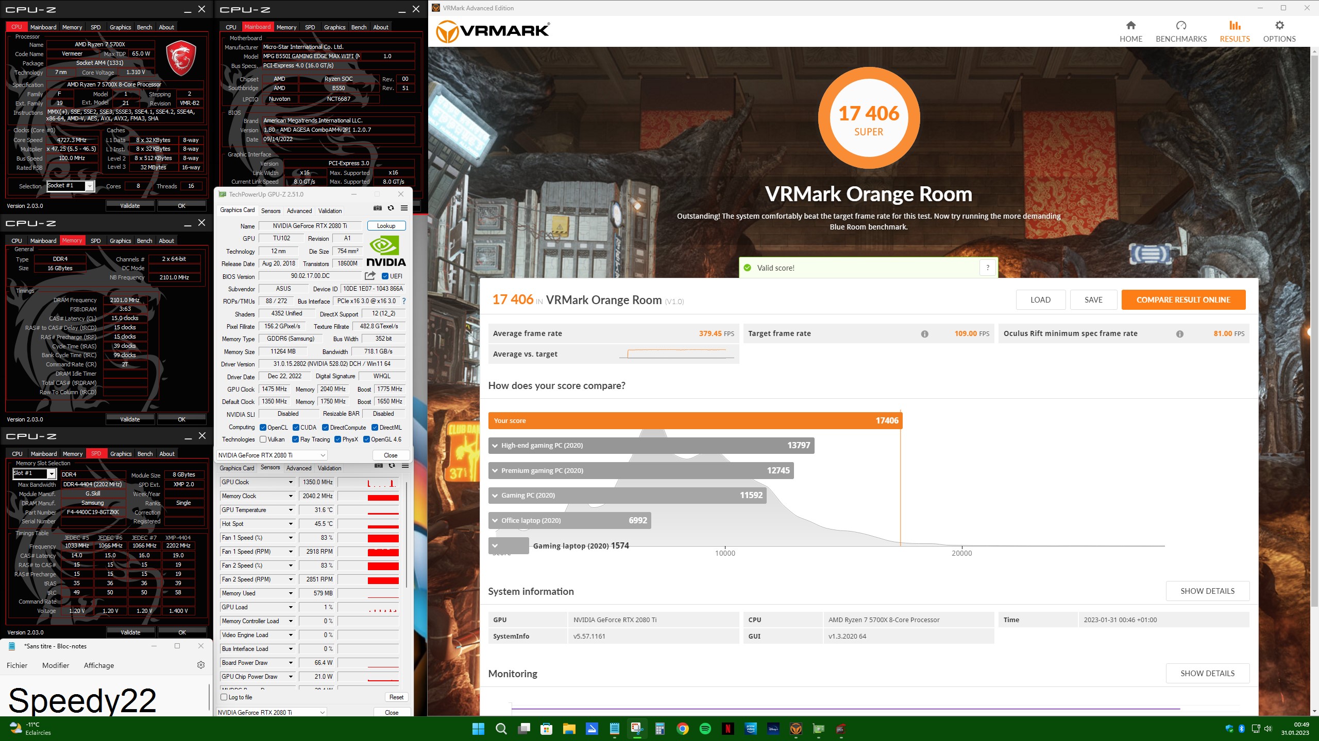Image resolution: width=1319 pixels, height=741 pixels.
Task: Click Target frame rate info icon
Action: [x=925, y=334]
